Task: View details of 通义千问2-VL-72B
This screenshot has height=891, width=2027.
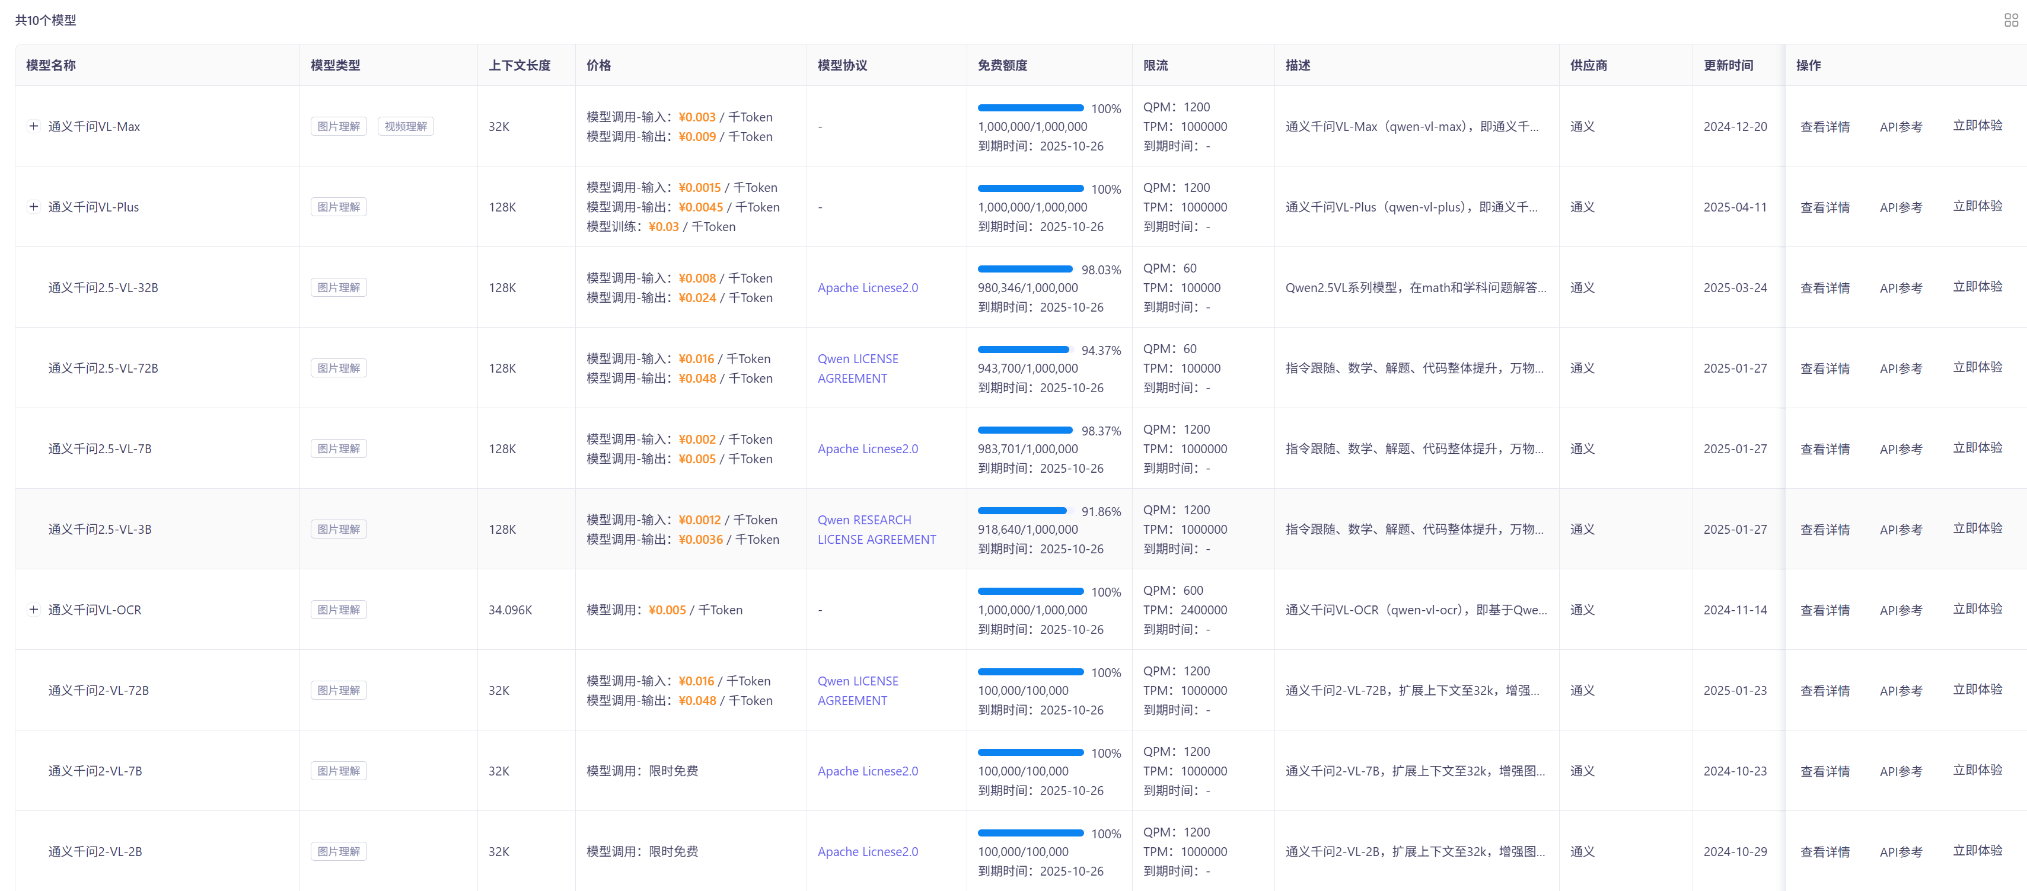Action: [1825, 691]
